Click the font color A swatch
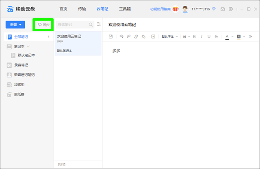Viewport: 260px width, 169px height. [x=227, y=36]
